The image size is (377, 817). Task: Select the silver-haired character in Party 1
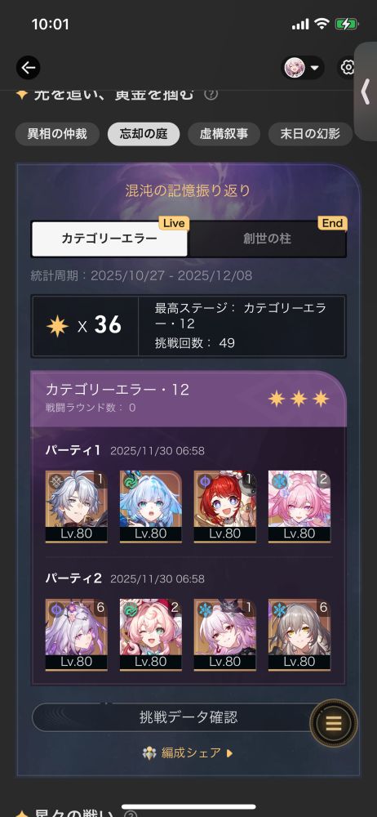[77, 507]
